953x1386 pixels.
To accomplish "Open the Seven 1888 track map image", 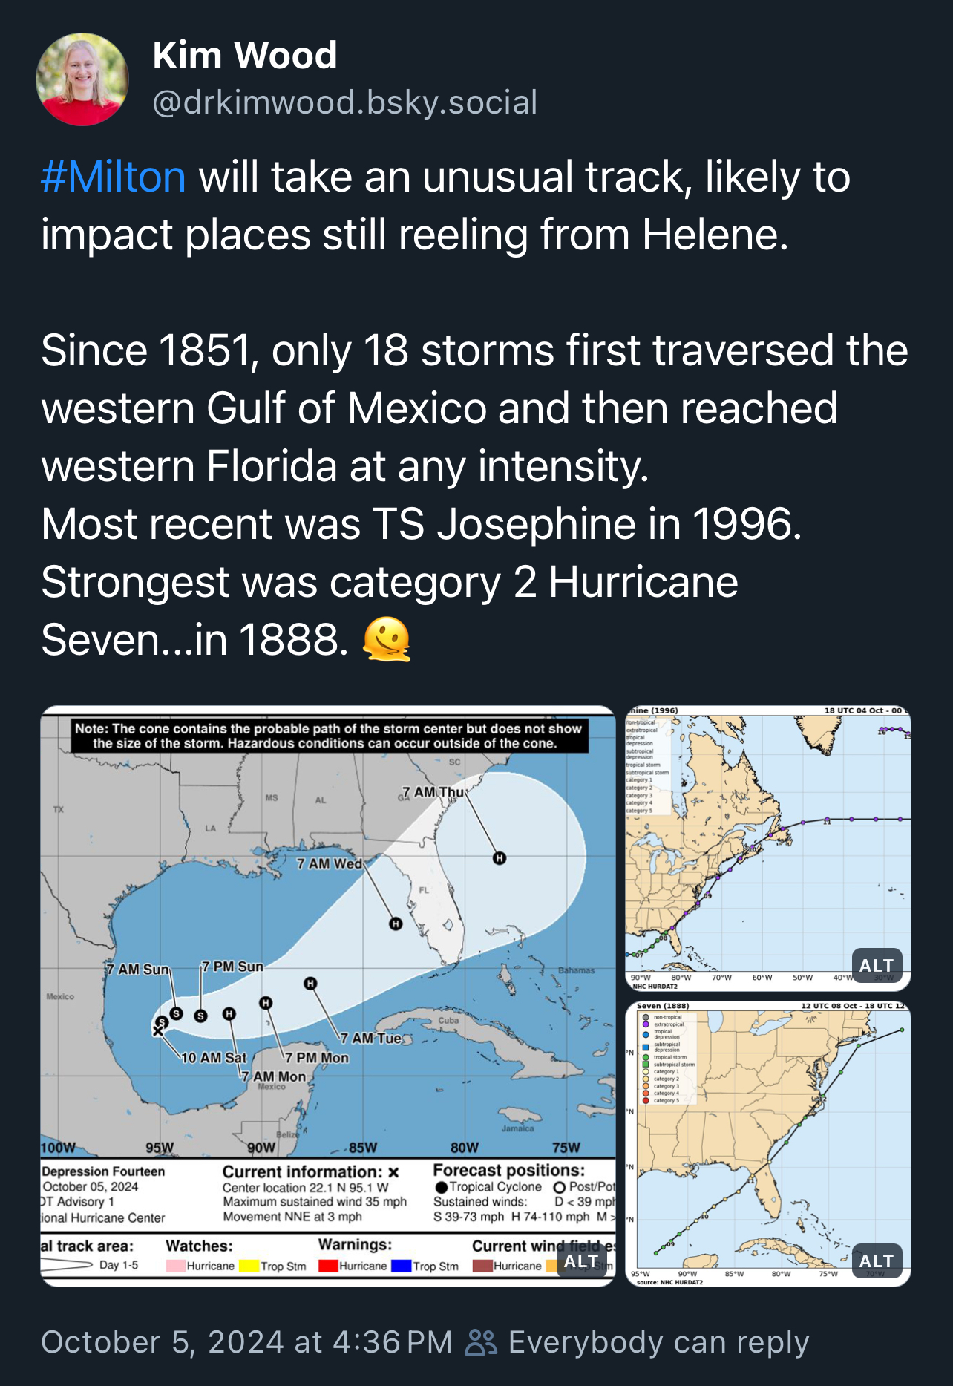I will click(x=768, y=1144).
